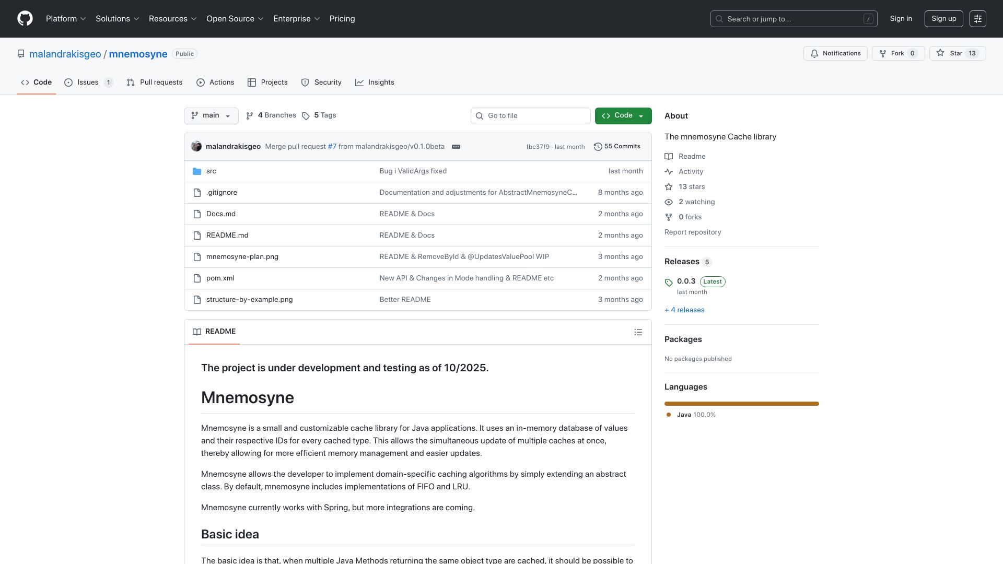Viewport: 1003px width, 564px height.
Task: Open the fork icon beside 0 forks
Action: (669, 217)
